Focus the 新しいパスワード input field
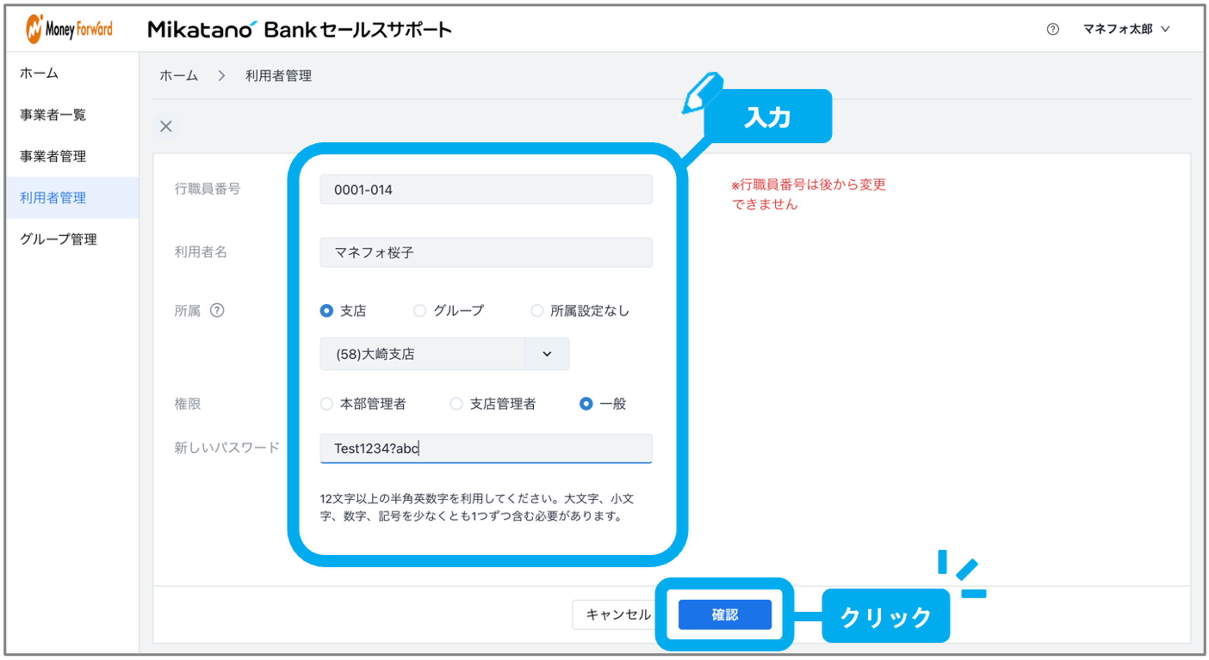Image resolution: width=1209 pixels, height=660 pixels. pos(486,448)
